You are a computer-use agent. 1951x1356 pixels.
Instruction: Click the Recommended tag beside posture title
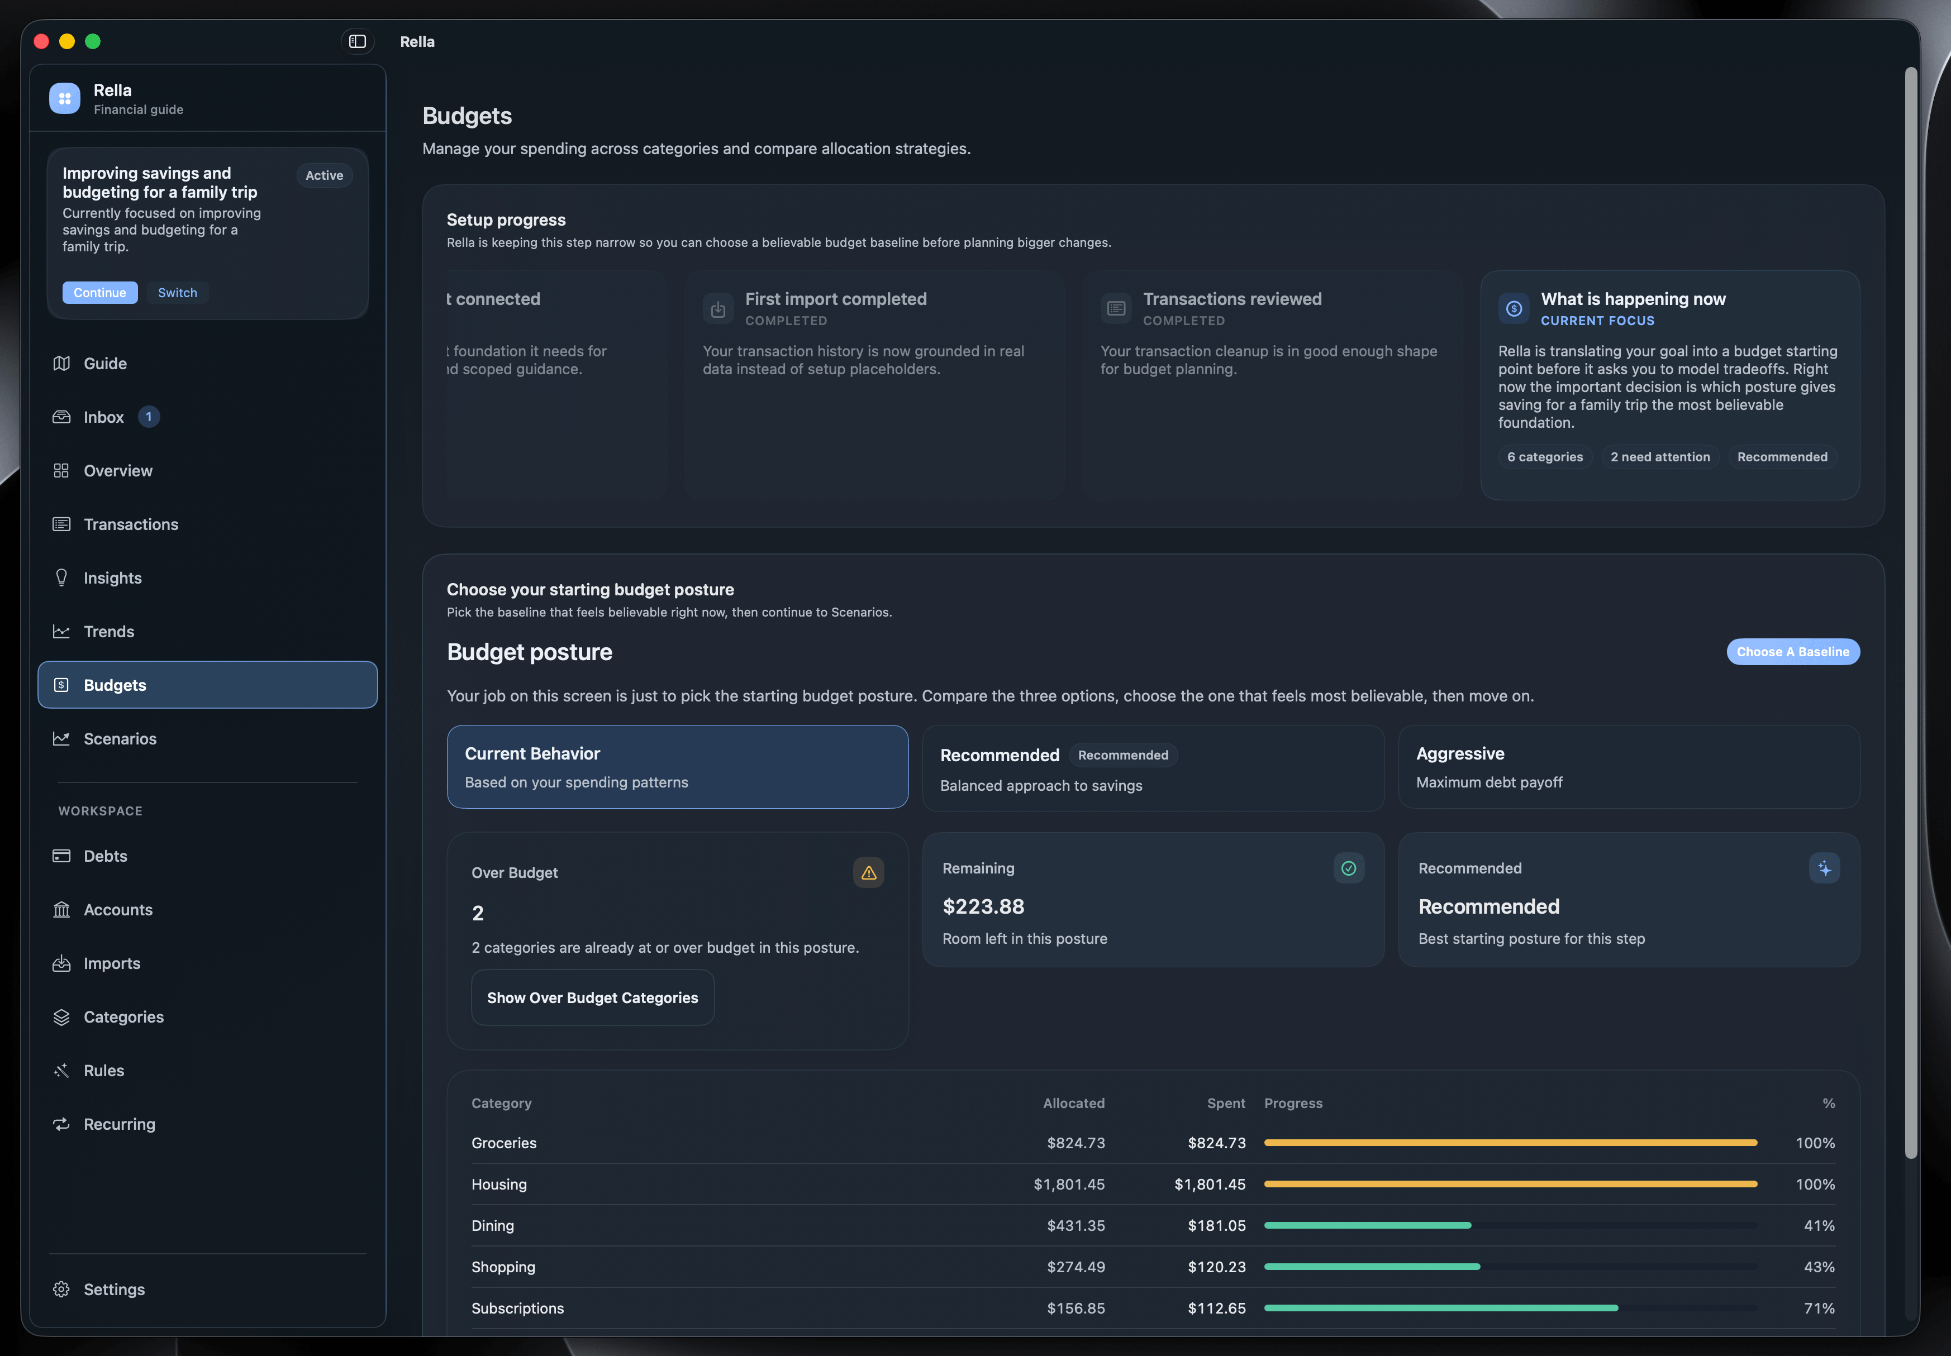1122,755
